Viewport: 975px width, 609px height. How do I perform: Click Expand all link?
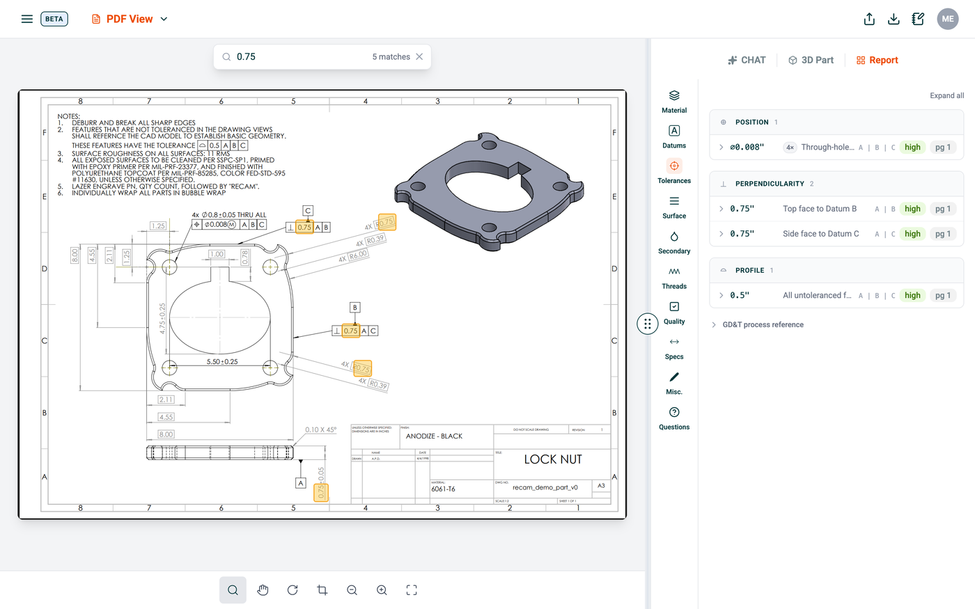point(947,95)
